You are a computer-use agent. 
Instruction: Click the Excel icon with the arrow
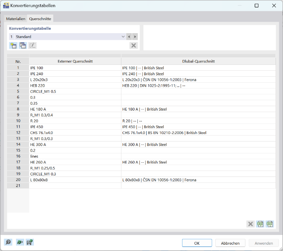tap(260, 224)
